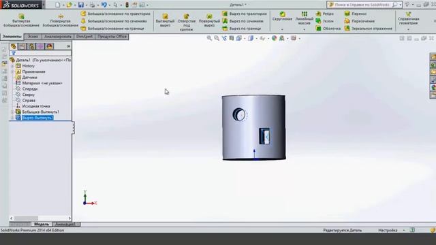Click the feature tree filter field
Screen dimensions: 436x245
41,53
